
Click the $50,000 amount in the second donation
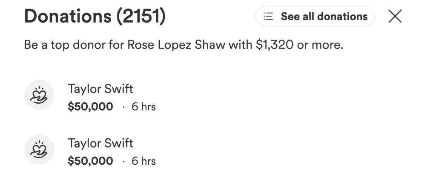(90, 161)
